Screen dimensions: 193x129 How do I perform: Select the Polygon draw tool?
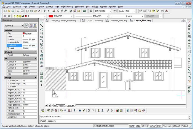[x=42, y=33]
